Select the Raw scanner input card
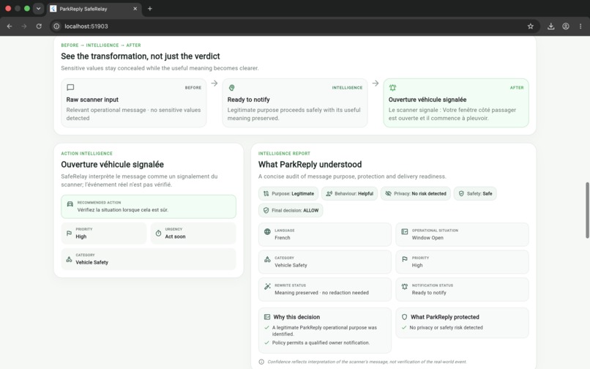The image size is (590, 369). click(133, 102)
